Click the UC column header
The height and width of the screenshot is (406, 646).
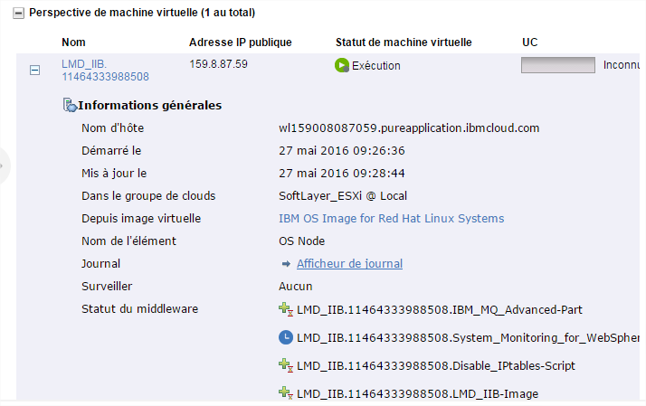point(530,42)
